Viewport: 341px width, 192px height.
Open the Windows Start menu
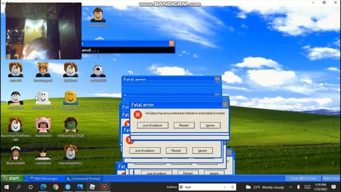6,187
